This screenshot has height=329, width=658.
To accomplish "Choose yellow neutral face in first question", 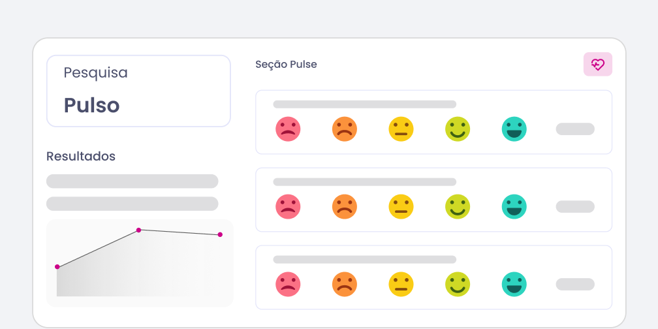I will tap(401, 129).
